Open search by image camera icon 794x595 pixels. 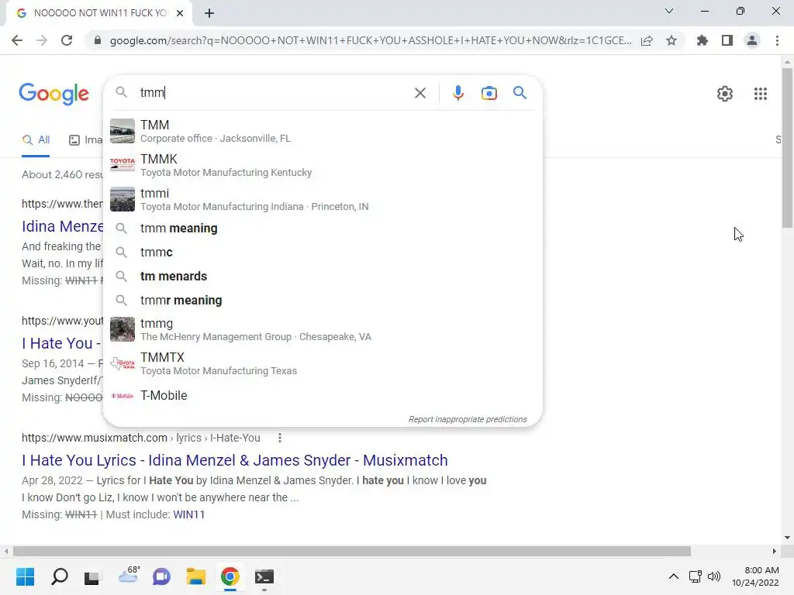click(489, 93)
